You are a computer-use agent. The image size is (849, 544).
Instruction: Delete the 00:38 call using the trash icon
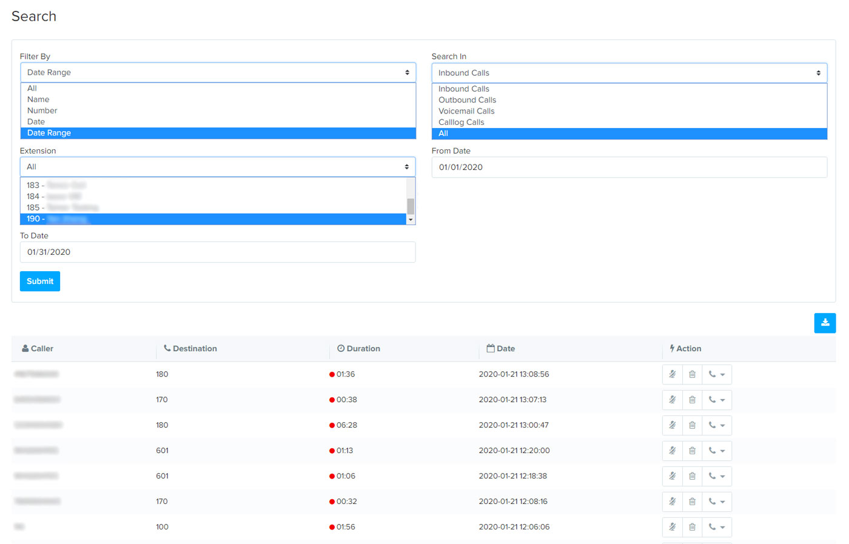point(692,400)
